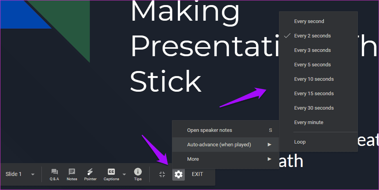This screenshot has width=379, height=190.
Task: Select Every minute option
Action: (318, 123)
